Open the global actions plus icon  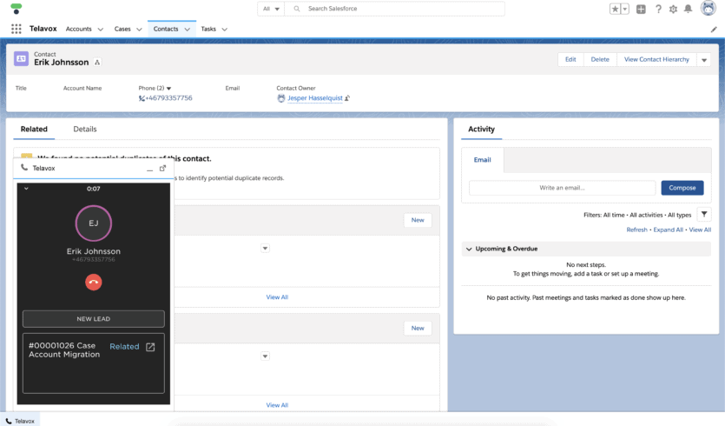coord(641,9)
